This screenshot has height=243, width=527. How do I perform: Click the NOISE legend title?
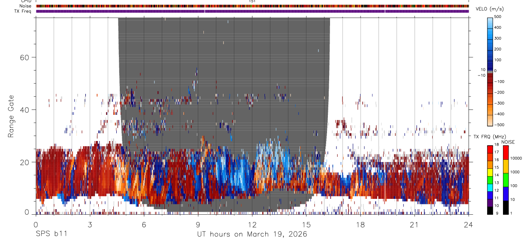coord(509,142)
